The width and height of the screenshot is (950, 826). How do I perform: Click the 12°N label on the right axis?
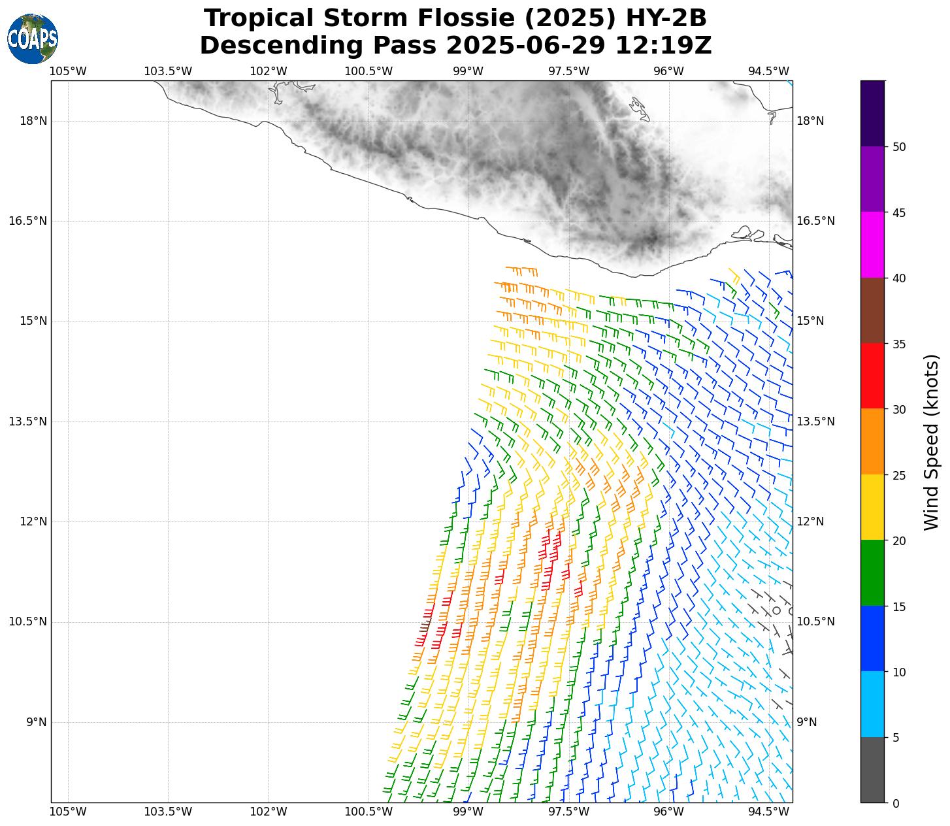(x=810, y=521)
